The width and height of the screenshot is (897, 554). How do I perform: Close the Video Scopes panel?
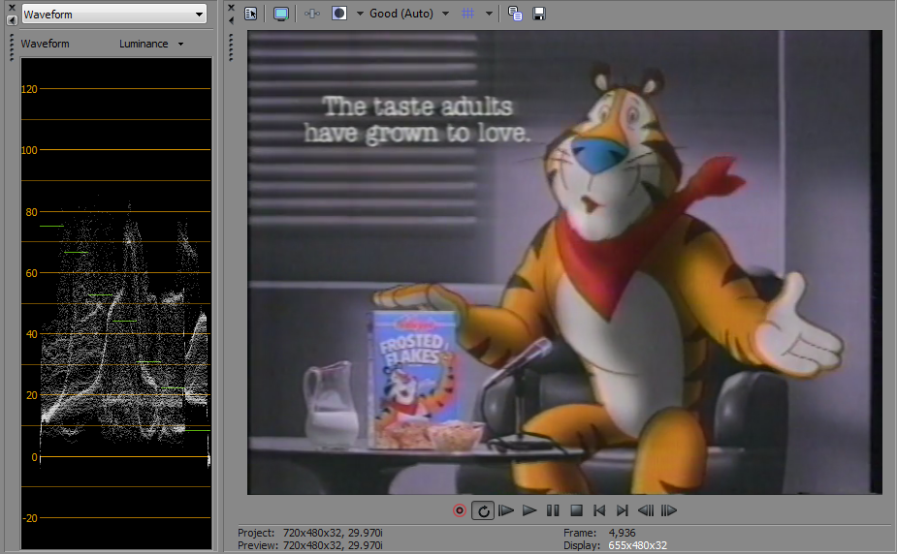12,8
